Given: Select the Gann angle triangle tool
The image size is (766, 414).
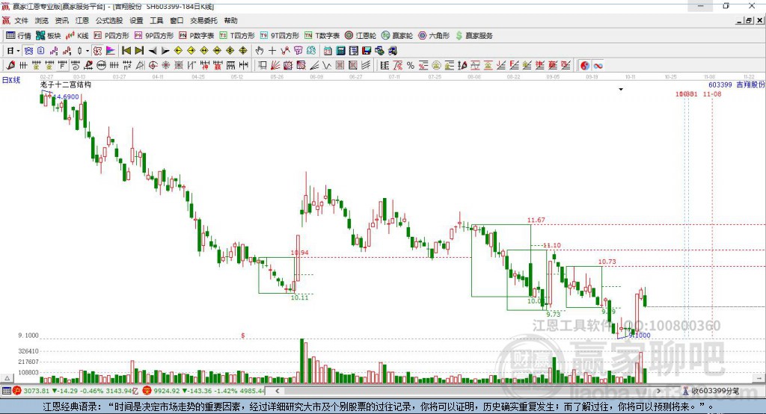Looking at the screenshot, I should [x=140, y=66].
